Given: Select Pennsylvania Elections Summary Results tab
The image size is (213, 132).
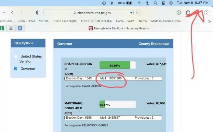Looking at the screenshot, I should [119, 28].
